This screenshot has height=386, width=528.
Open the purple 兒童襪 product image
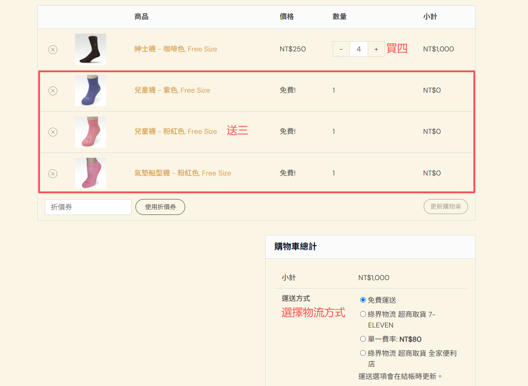(91, 90)
